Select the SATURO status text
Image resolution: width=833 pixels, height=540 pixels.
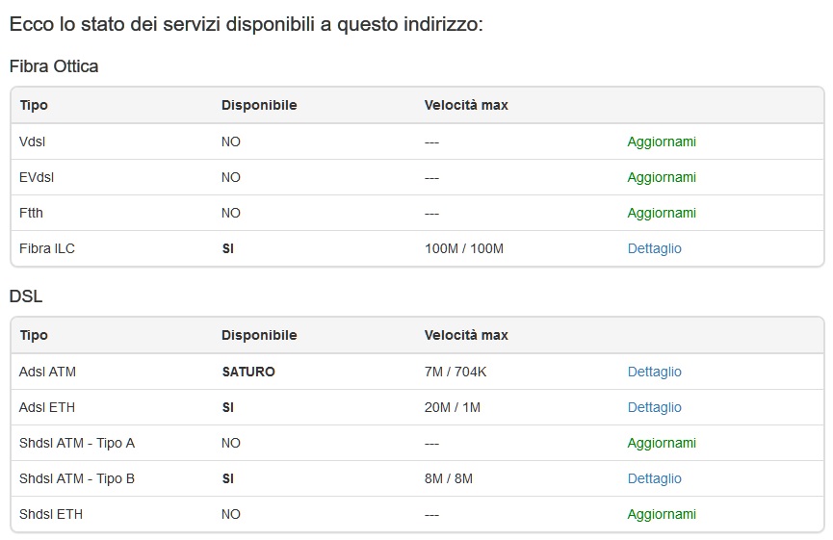coord(247,372)
